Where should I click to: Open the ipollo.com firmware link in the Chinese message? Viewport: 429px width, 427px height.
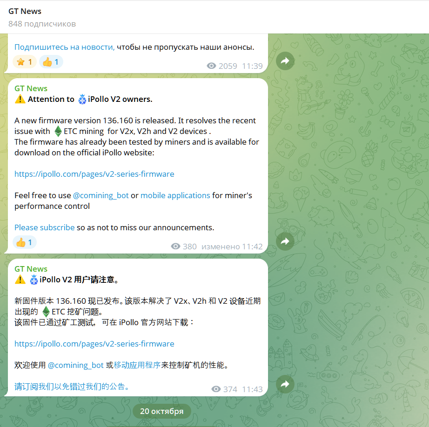(94, 344)
